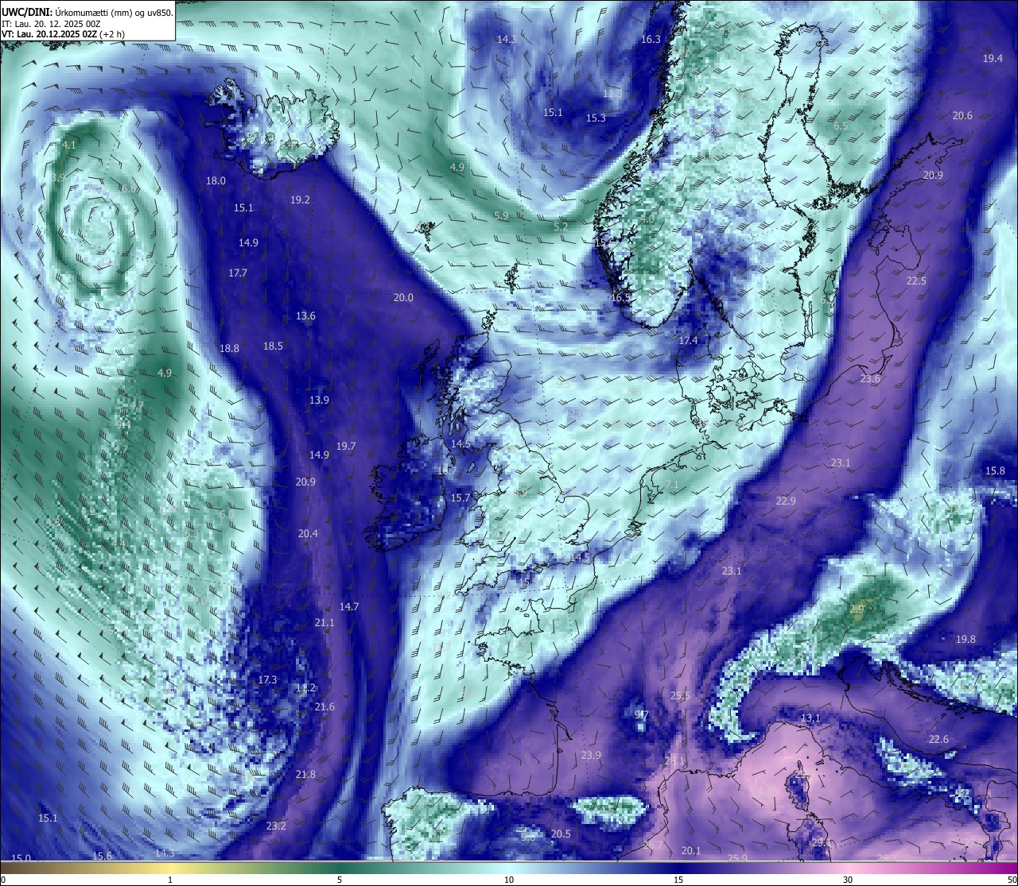Click the 20.0 value northwest of Scotland

pyautogui.click(x=403, y=298)
